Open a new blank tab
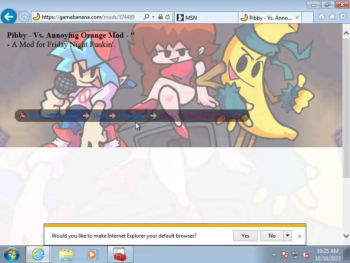Screen dimensions: 350x263 pyautogui.click(x=308, y=18)
